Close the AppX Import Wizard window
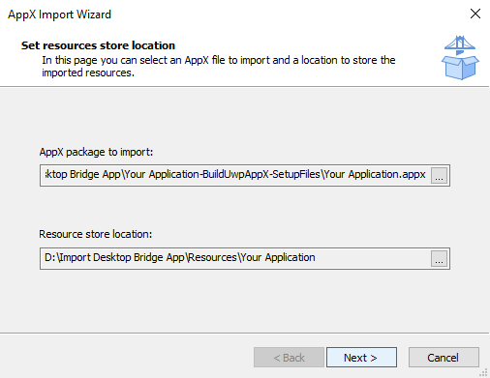Screen dimensions: 490x378 tap(475, 14)
